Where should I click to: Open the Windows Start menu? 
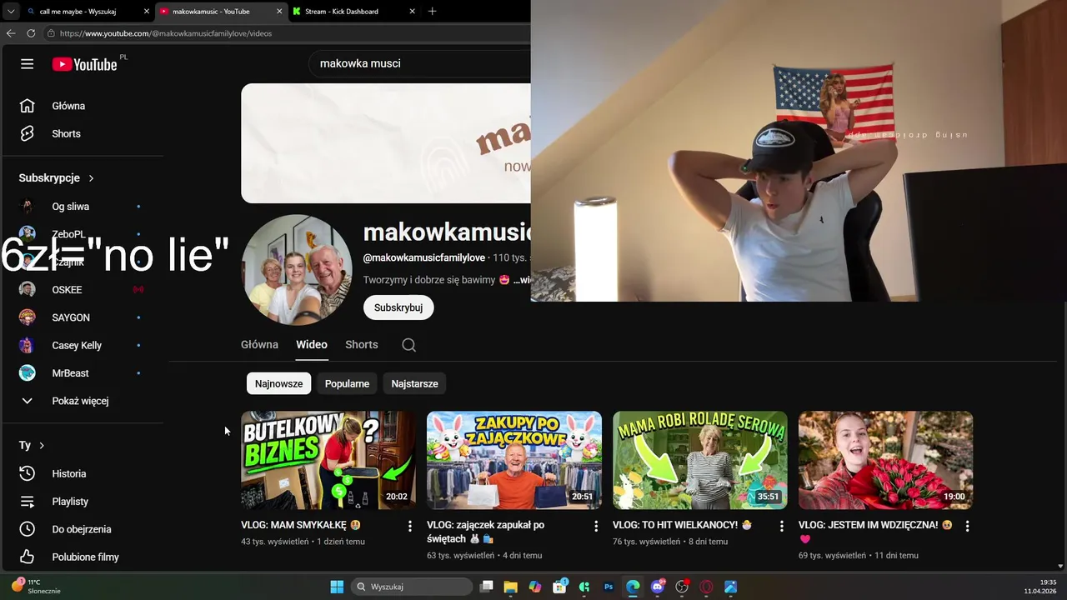click(337, 587)
